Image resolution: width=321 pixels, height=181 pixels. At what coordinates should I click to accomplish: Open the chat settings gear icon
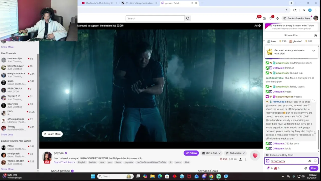click(x=305, y=168)
